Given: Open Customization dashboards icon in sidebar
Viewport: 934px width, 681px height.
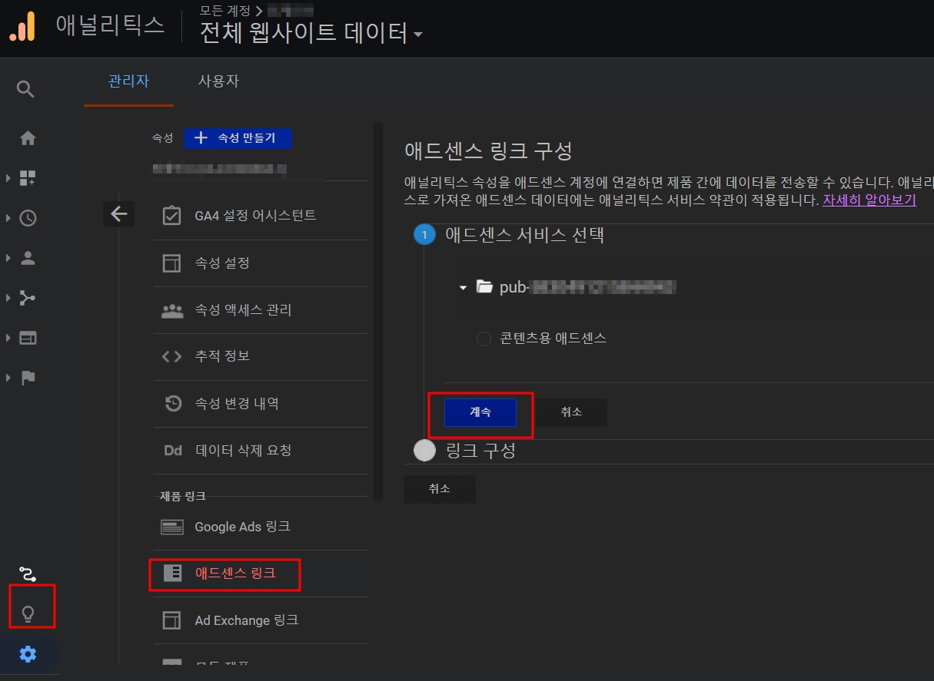Looking at the screenshot, I should coord(28,178).
